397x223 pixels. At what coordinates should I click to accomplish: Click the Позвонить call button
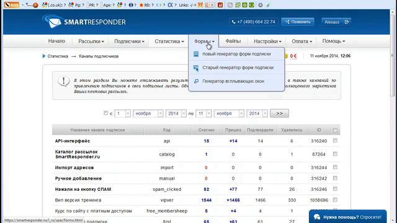[x=298, y=22]
